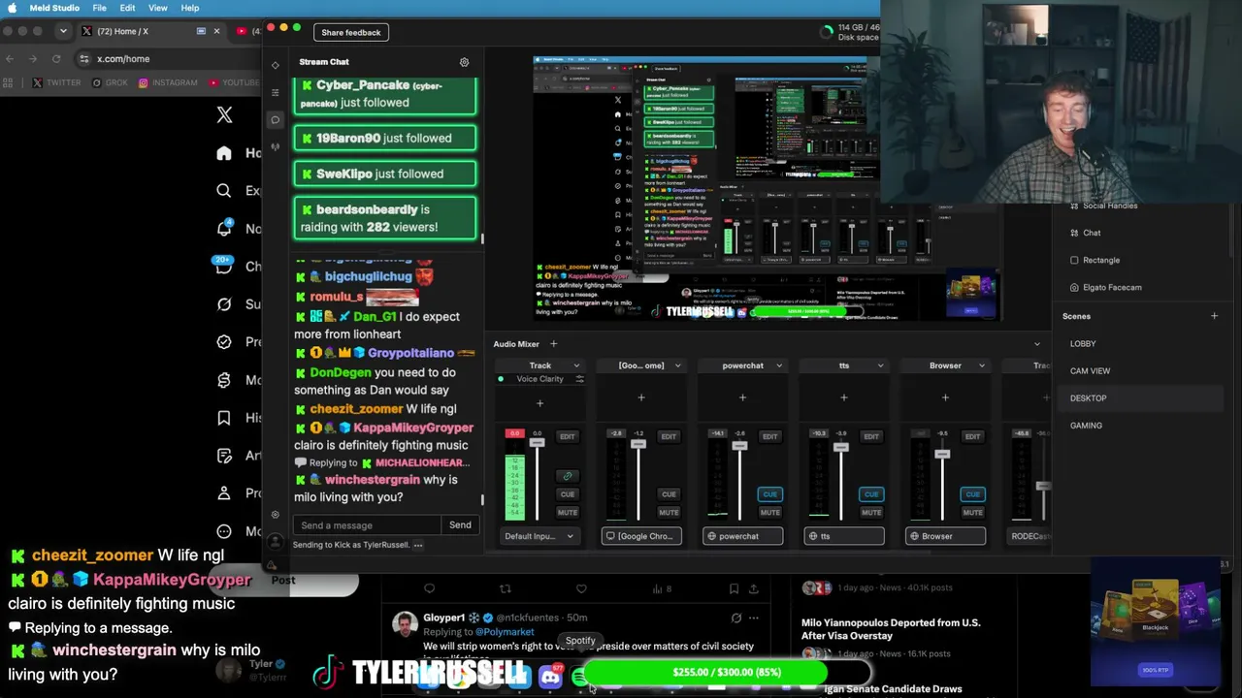Viewport: 1242px width, 698px height.
Task: Adjust the powerchat channel volume fader
Action: tap(739, 446)
